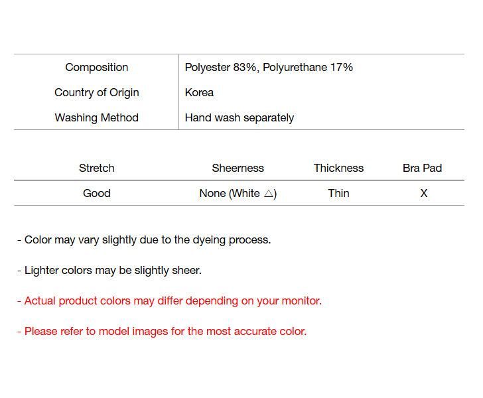Click the lighter colors sheer note
The height and width of the screenshot is (398, 483).
(109, 271)
